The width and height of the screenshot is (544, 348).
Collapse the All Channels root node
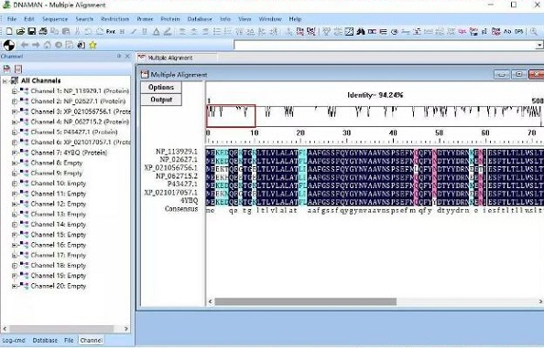[5, 81]
